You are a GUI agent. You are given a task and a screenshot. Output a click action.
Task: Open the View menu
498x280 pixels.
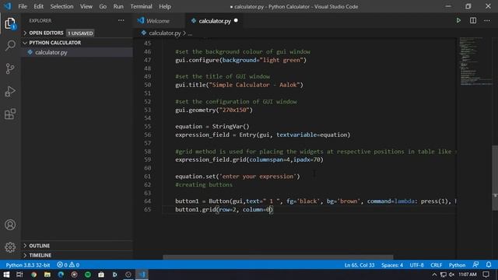tap(86, 6)
